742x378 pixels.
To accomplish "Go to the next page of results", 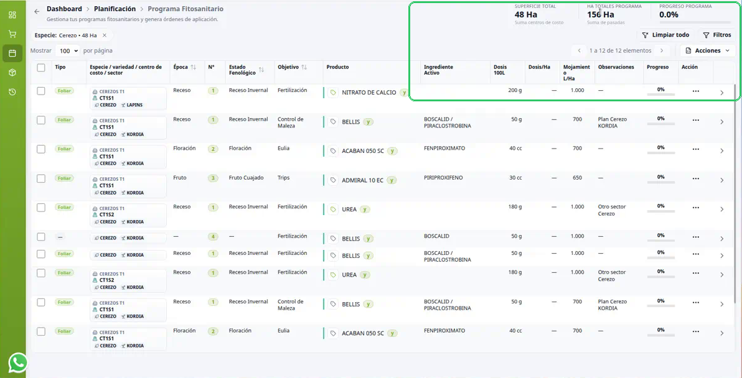I will (x=662, y=50).
